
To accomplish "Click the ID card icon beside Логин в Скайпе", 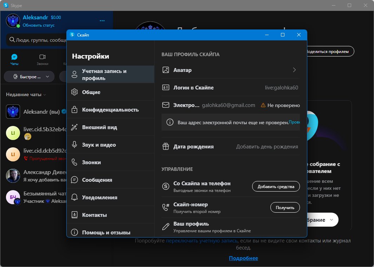I will click(165, 87).
